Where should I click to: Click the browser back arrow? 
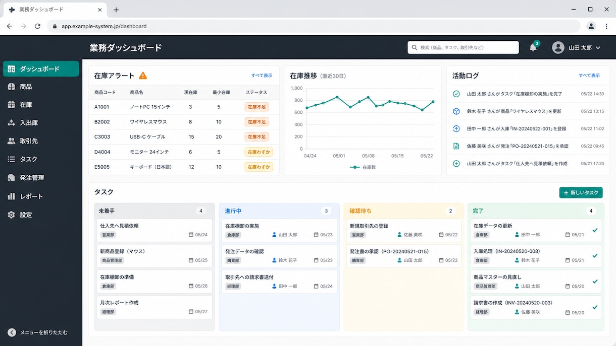pyautogui.click(x=9, y=26)
